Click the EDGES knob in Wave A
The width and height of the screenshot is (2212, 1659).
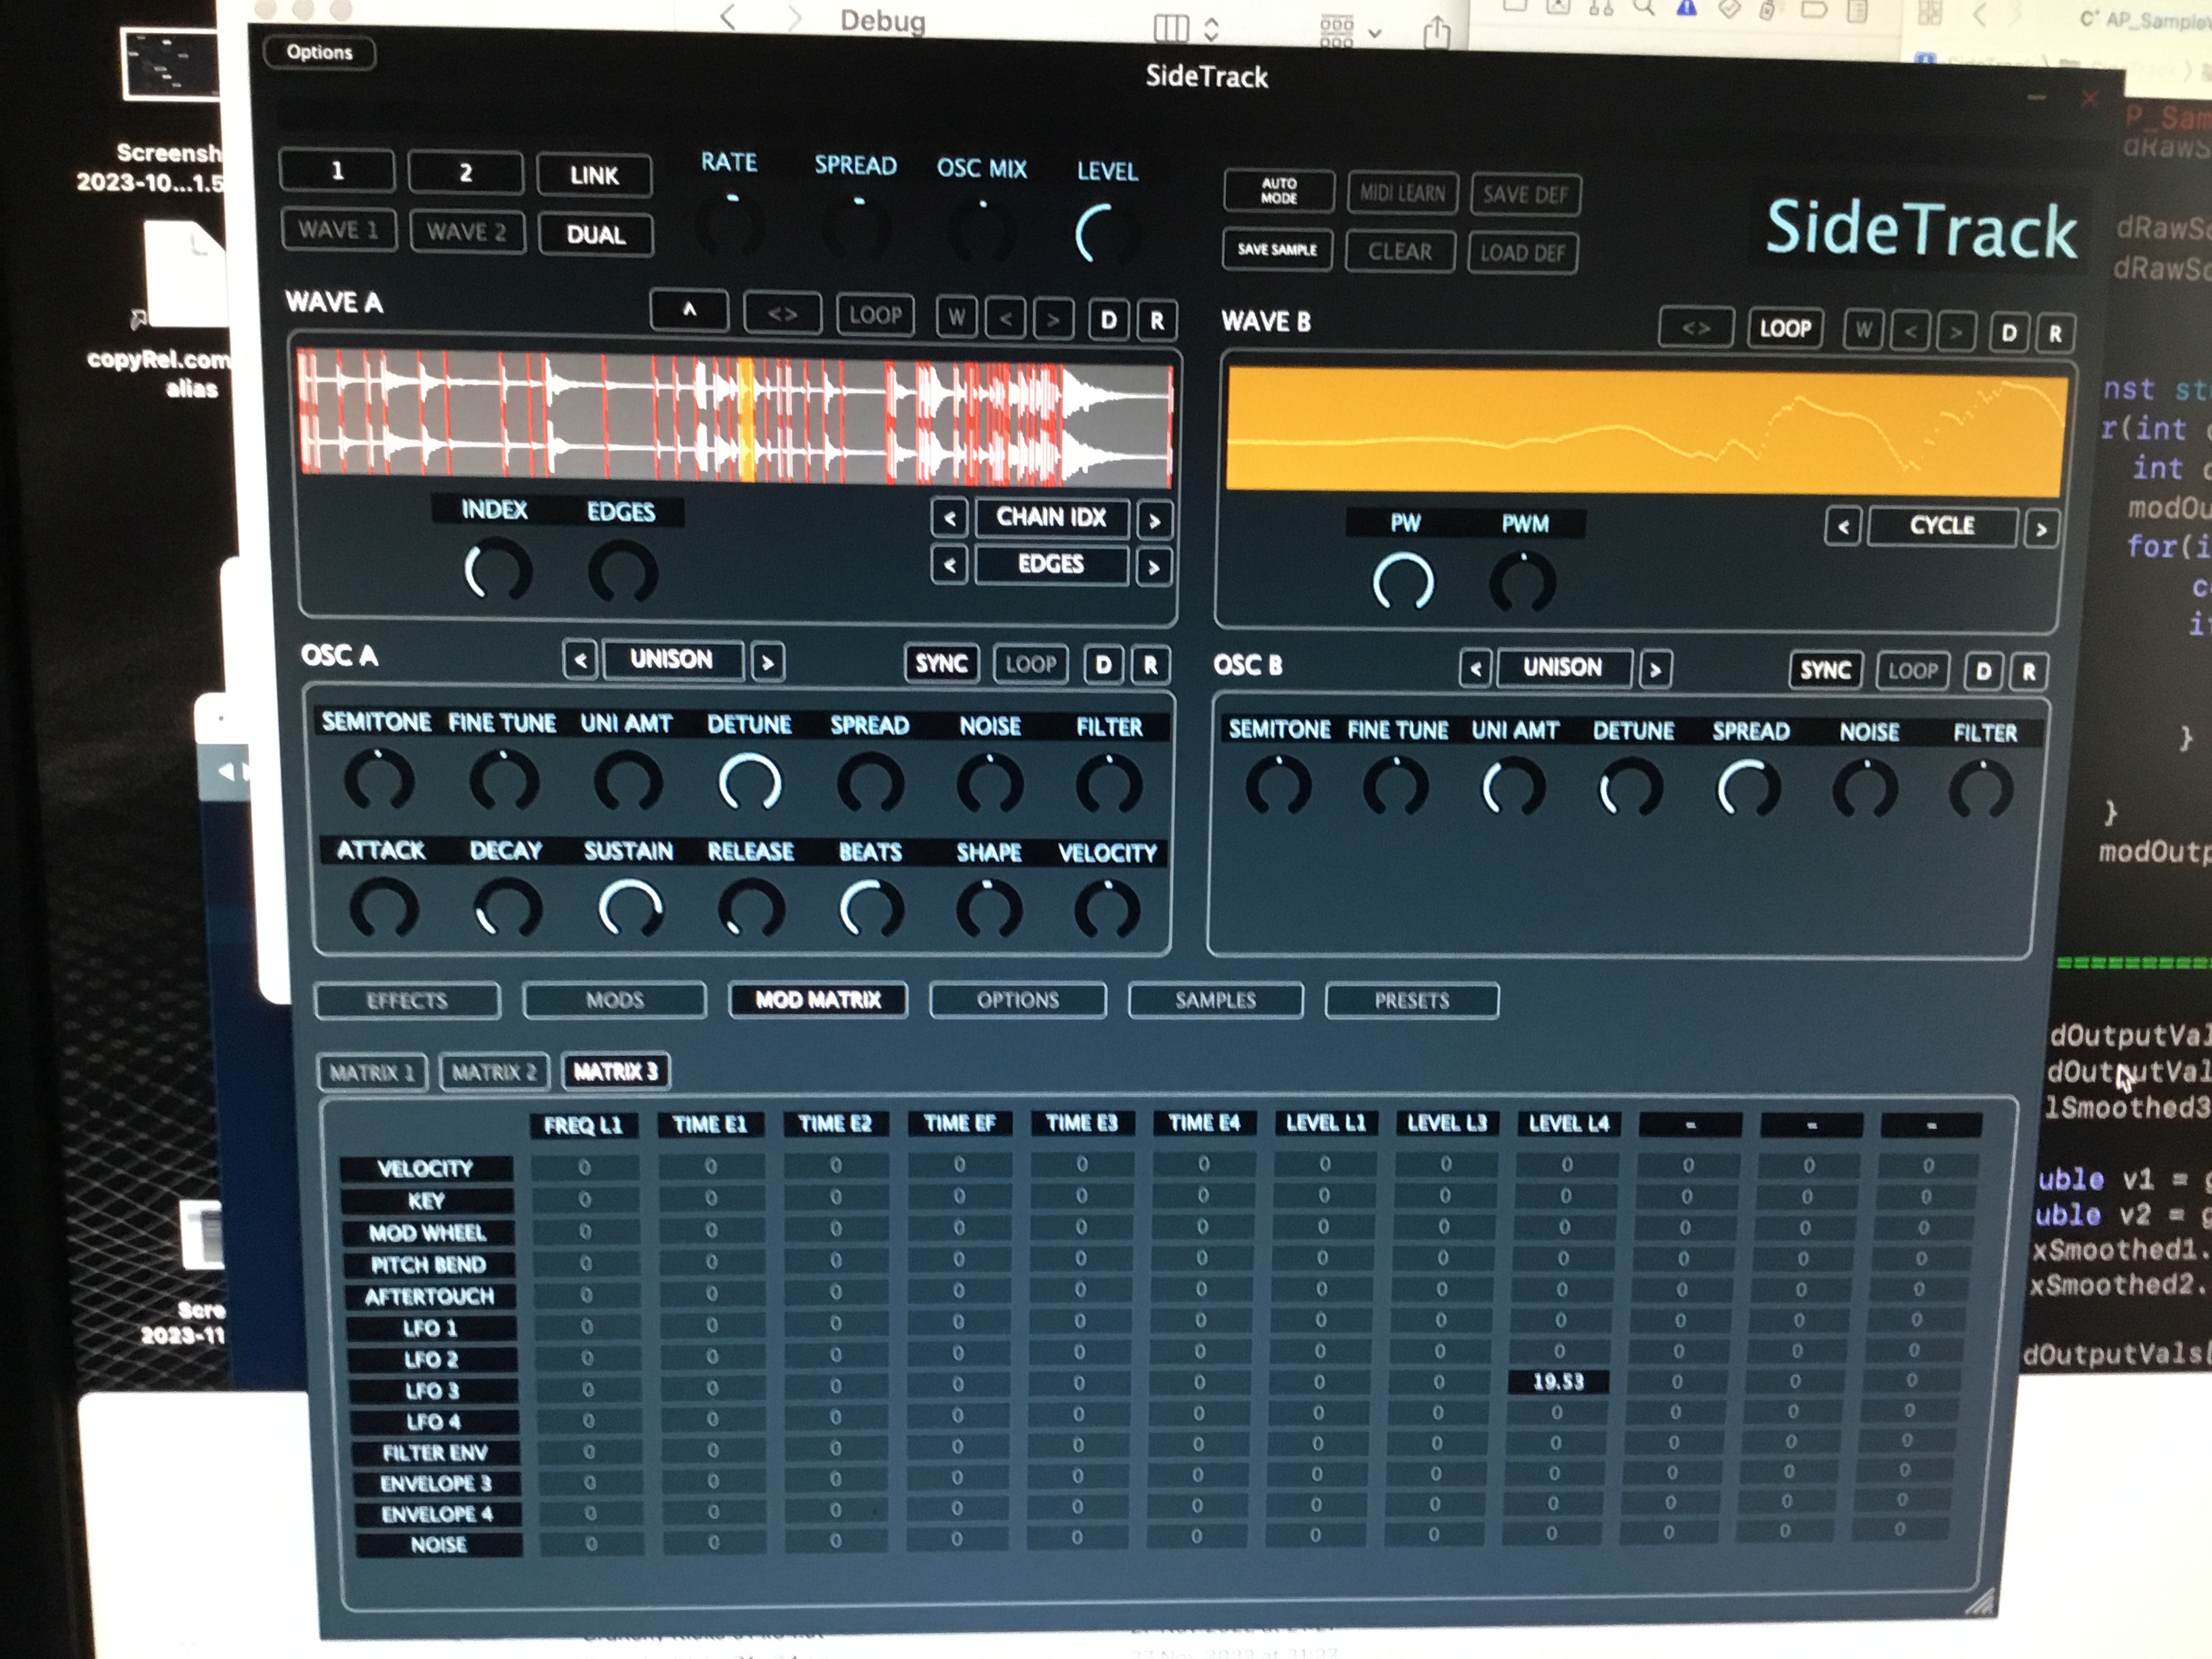pos(622,573)
